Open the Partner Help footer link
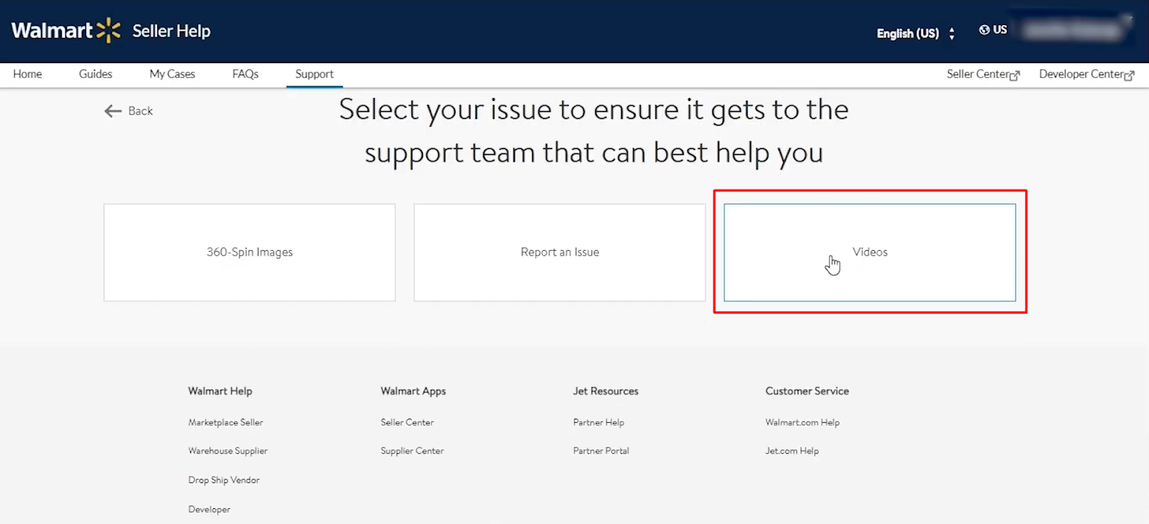Image resolution: width=1149 pixels, height=524 pixels. (x=598, y=422)
